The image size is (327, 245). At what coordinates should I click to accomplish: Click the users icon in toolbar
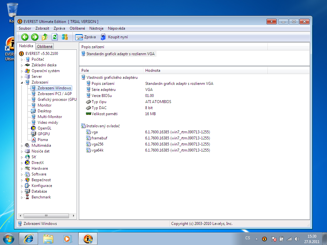[x=65, y=37]
